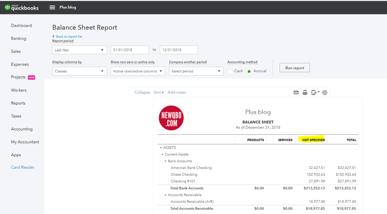Click Add notes link

(177, 92)
